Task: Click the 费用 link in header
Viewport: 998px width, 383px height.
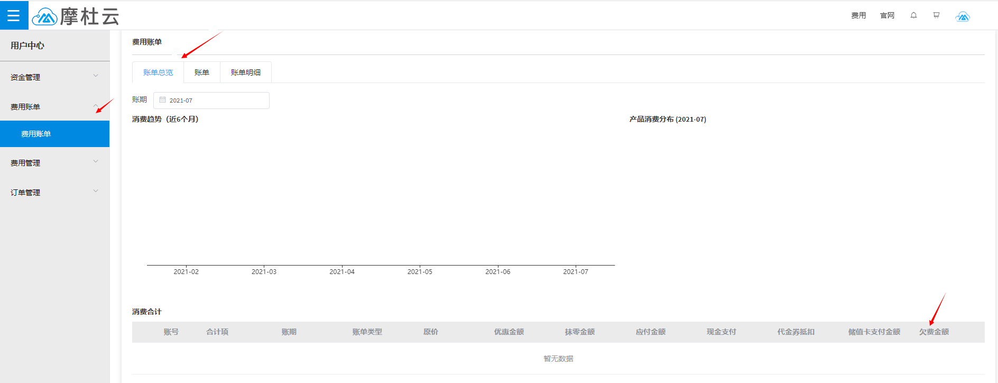Action: tap(858, 15)
